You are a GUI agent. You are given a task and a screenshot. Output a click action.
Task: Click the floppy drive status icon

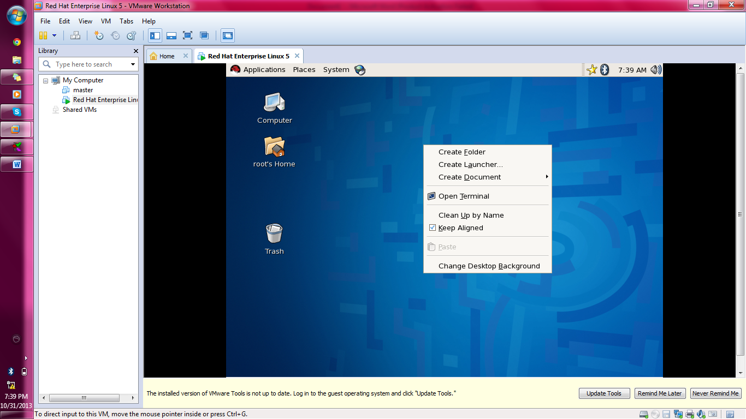click(x=667, y=414)
